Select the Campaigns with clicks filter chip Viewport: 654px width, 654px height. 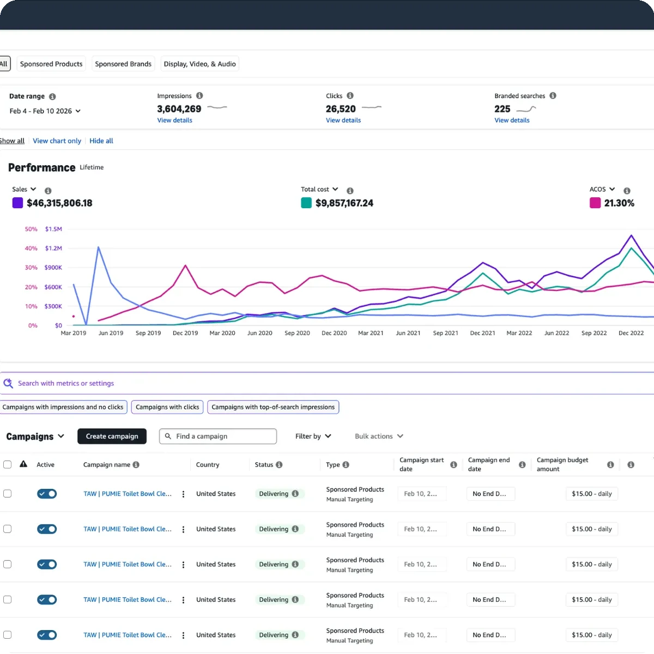coord(167,407)
